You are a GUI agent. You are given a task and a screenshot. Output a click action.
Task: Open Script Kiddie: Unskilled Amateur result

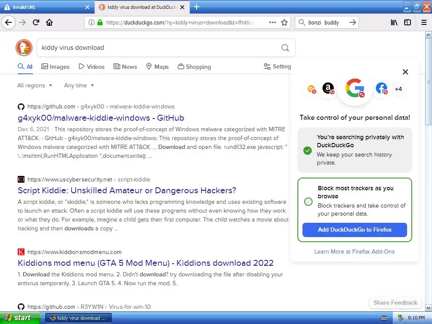coord(127,190)
